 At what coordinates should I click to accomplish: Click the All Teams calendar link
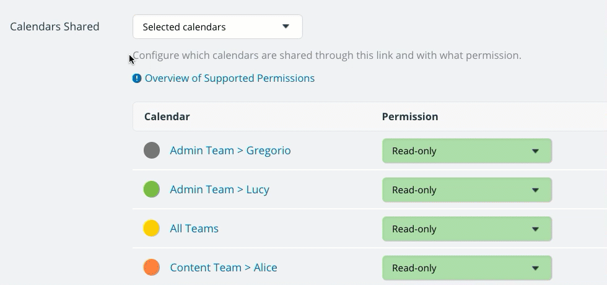(194, 229)
